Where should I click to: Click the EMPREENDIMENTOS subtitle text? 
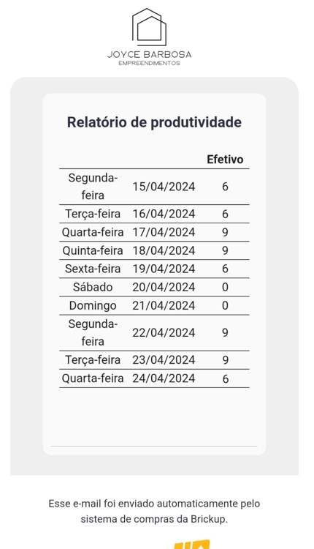click(x=149, y=64)
